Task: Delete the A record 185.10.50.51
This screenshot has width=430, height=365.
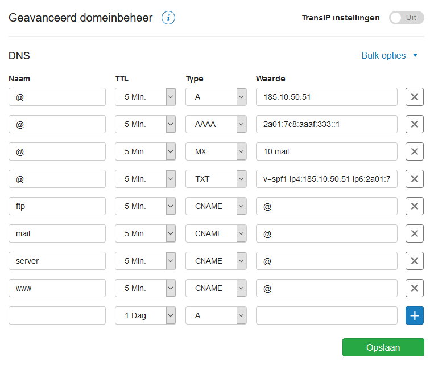Action: pos(415,97)
